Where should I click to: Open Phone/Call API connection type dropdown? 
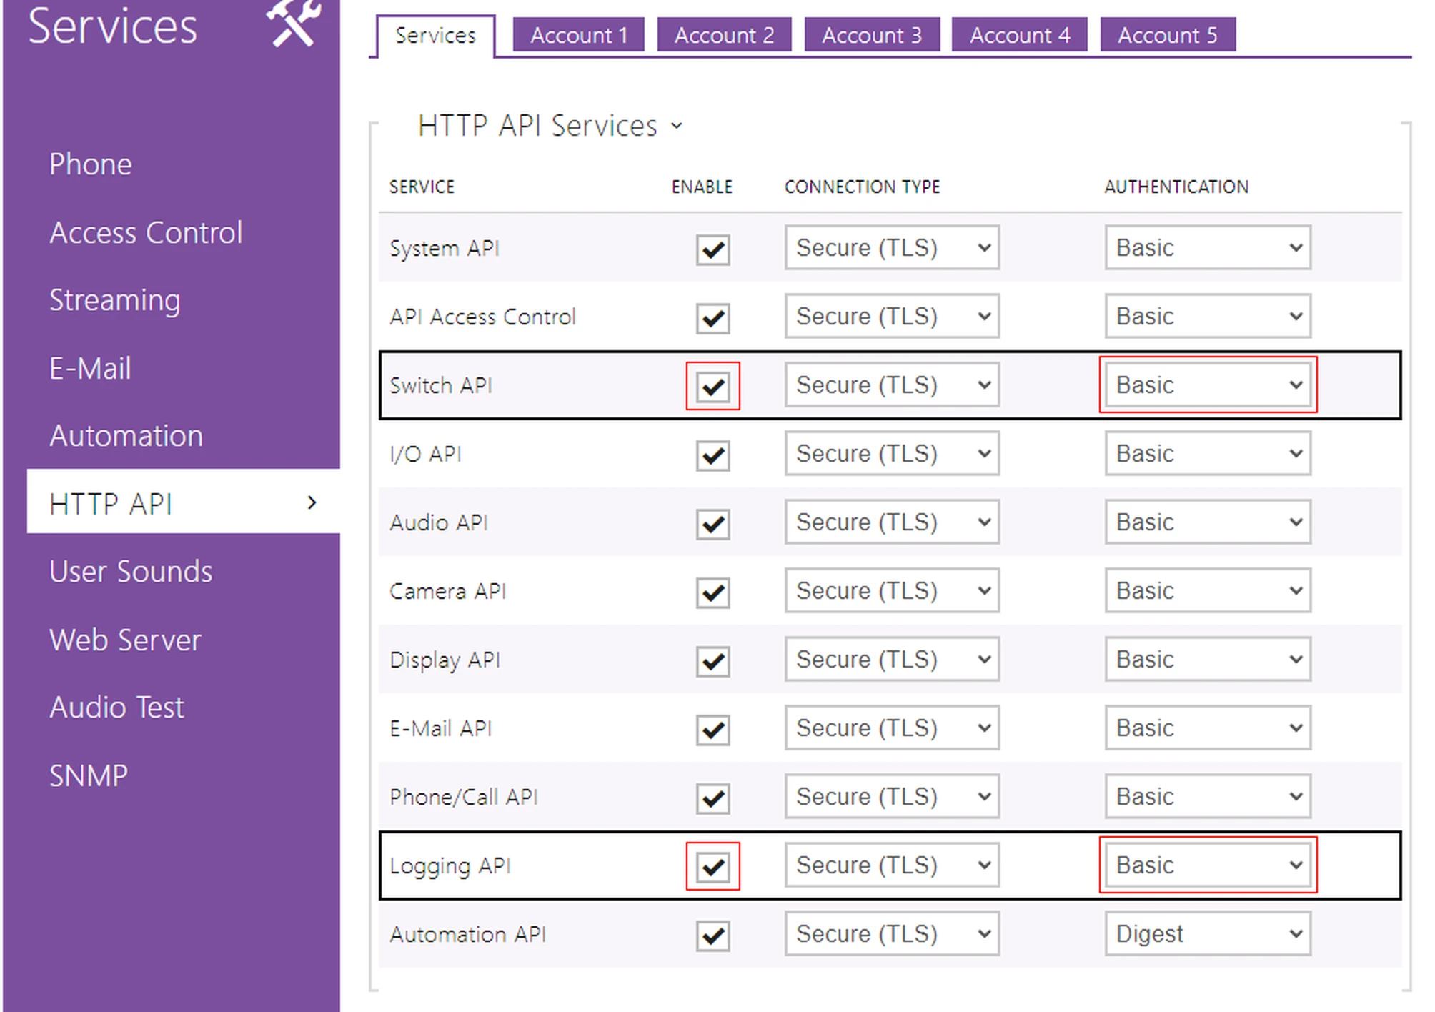click(891, 796)
